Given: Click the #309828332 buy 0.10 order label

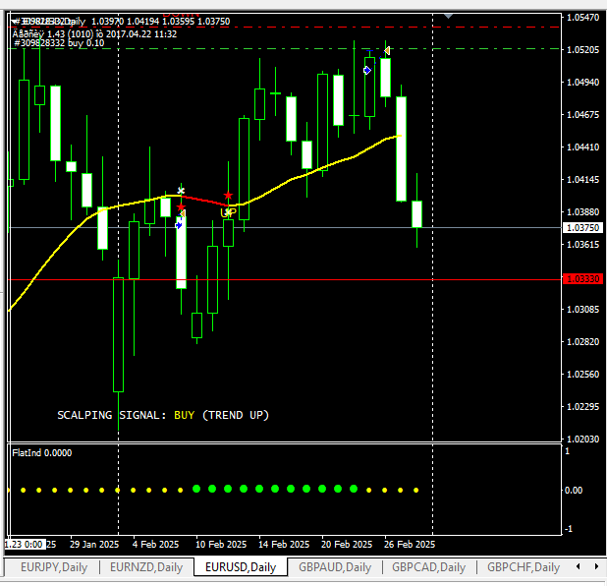Looking at the screenshot, I should pos(59,43).
